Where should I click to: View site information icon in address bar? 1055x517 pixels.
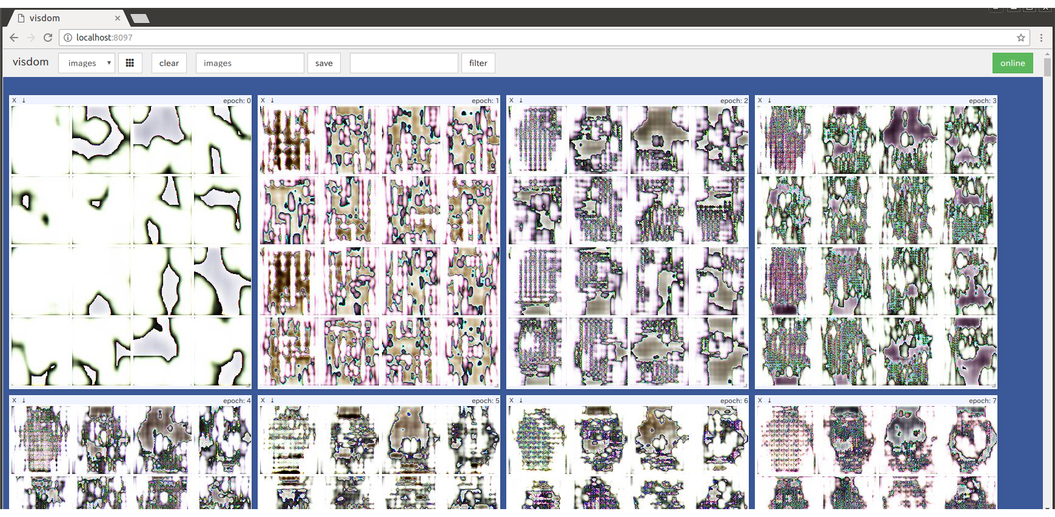point(68,38)
